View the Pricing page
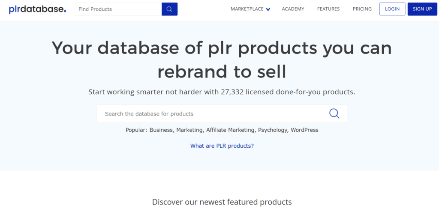This screenshot has width=439, height=211. pyautogui.click(x=362, y=9)
